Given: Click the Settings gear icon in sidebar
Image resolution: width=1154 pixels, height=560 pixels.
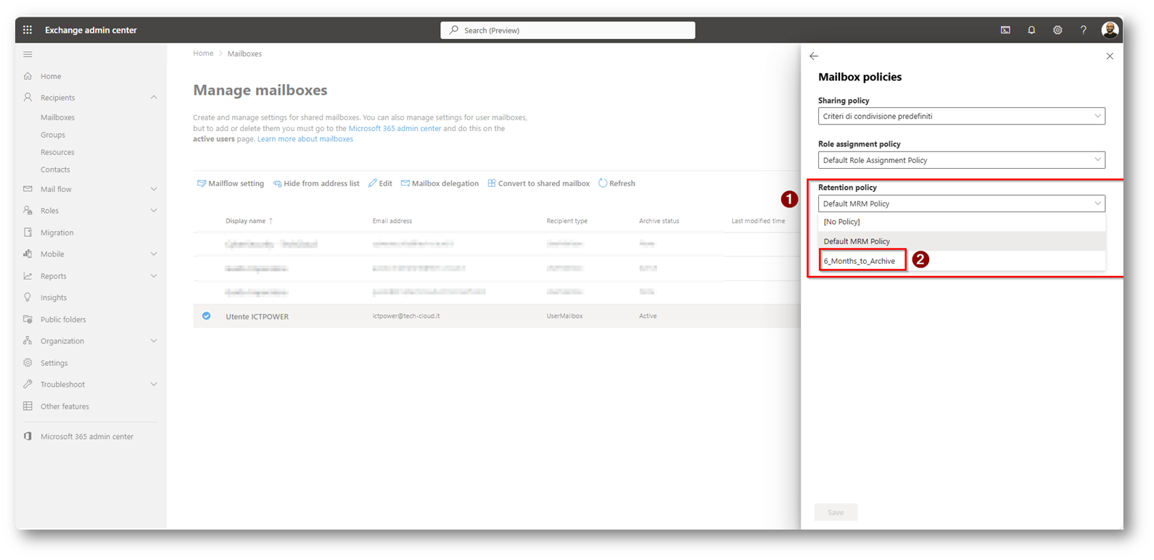Looking at the screenshot, I should click(28, 363).
